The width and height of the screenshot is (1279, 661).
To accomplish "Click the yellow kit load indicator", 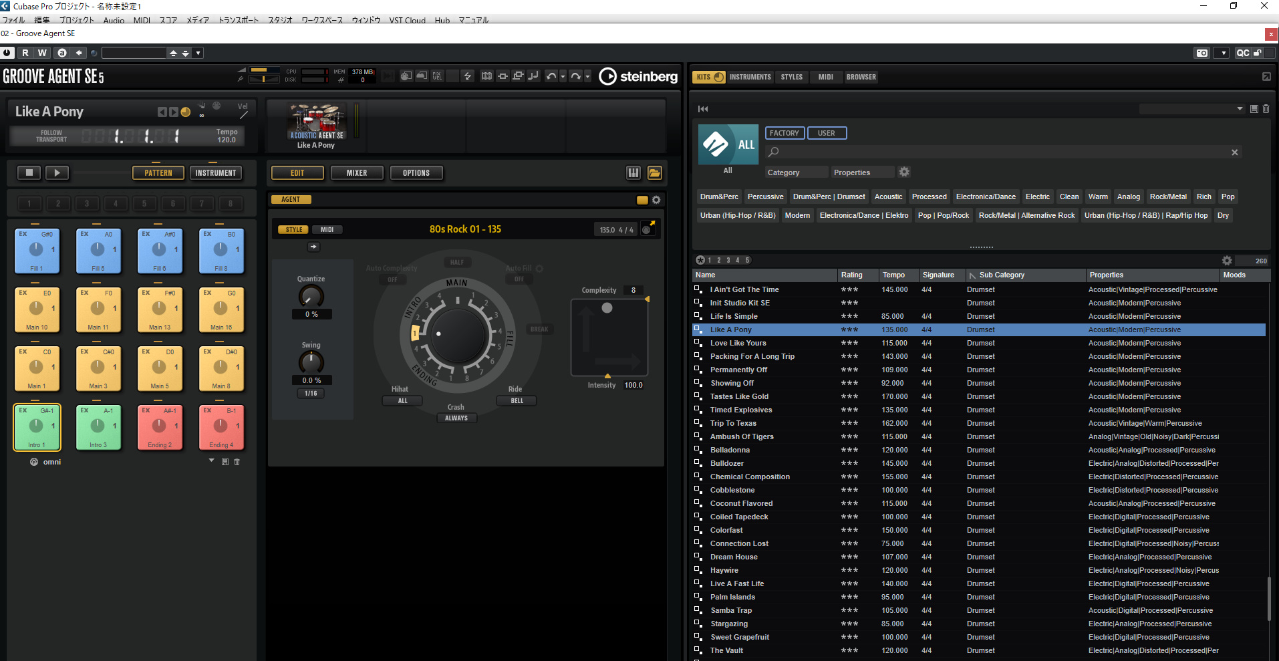I will (186, 112).
